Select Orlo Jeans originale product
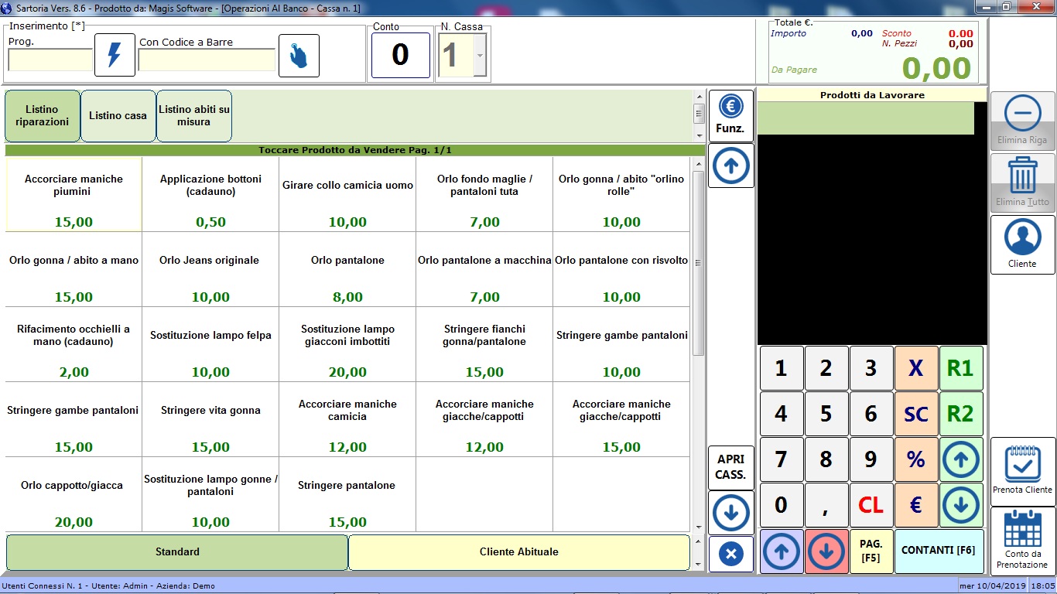 click(x=210, y=270)
